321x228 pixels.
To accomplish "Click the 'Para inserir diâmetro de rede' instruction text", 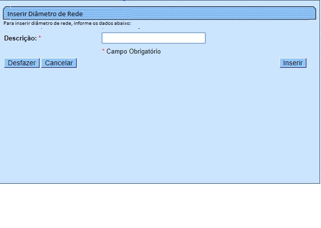I will [x=67, y=23].
